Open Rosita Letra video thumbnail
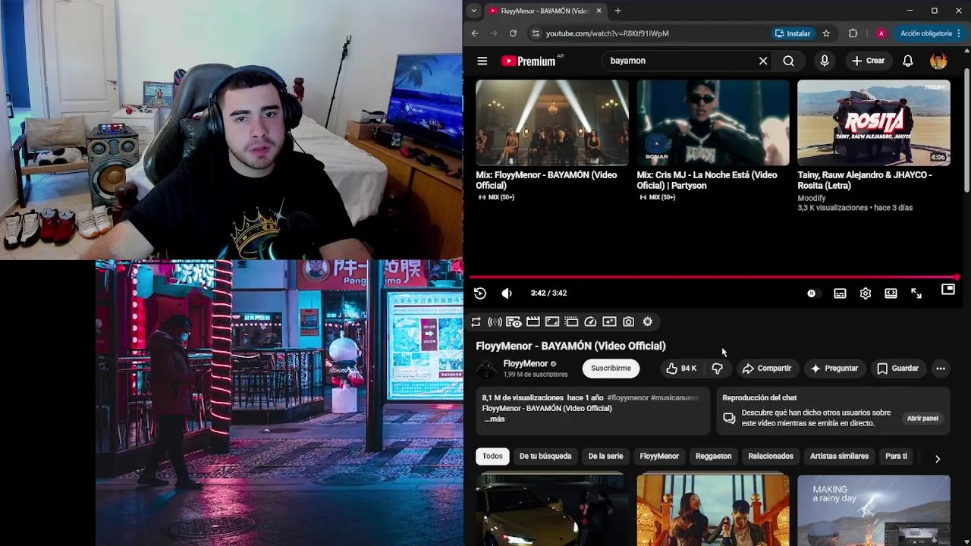The width and height of the screenshot is (971, 546). pos(874,123)
